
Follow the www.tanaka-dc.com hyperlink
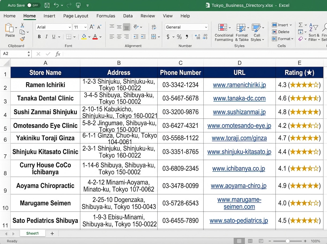[239, 98]
